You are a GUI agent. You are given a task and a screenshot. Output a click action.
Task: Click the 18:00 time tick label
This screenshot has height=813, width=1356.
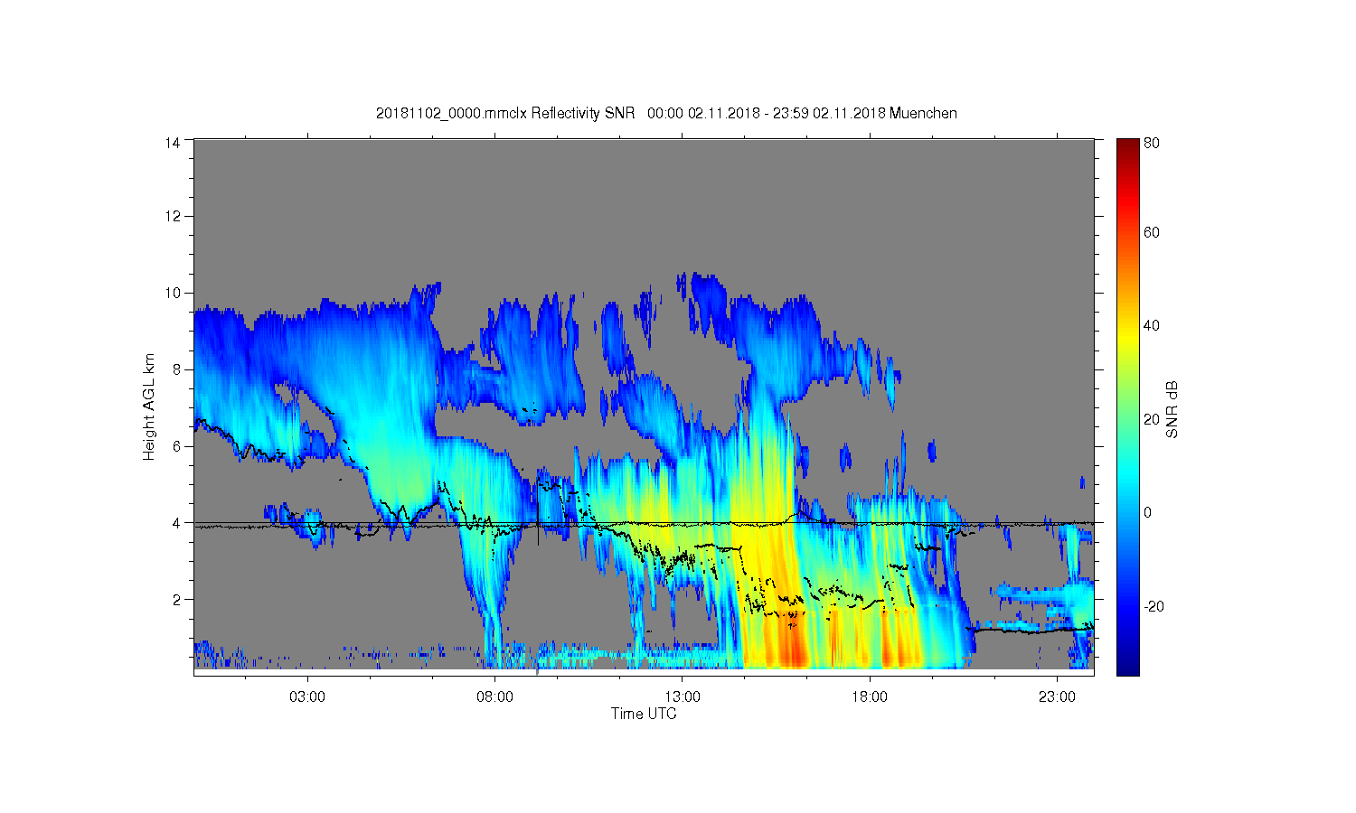click(870, 697)
